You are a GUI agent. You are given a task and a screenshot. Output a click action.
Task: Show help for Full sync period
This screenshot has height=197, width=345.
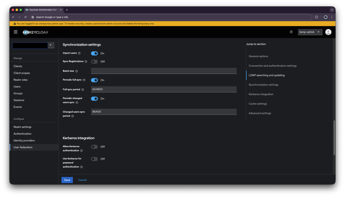tap(83, 89)
